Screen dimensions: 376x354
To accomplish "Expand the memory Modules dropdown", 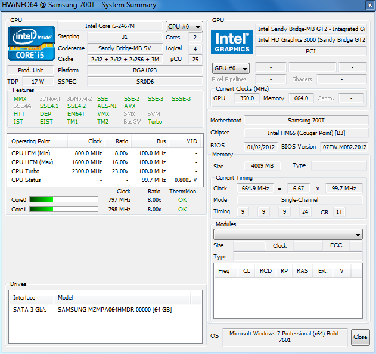I will pos(288,235).
